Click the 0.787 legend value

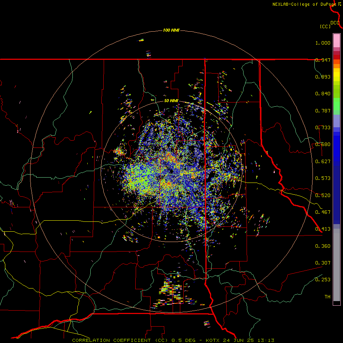point(323,111)
